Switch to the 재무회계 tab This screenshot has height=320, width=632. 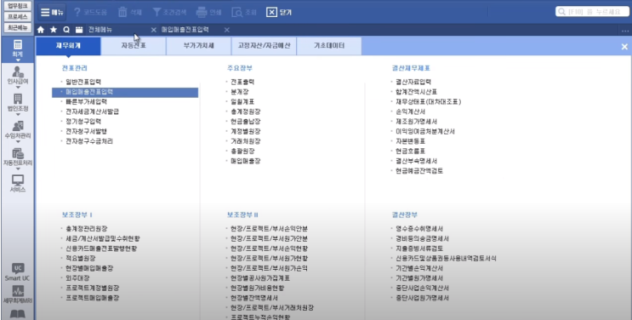tap(68, 46)
